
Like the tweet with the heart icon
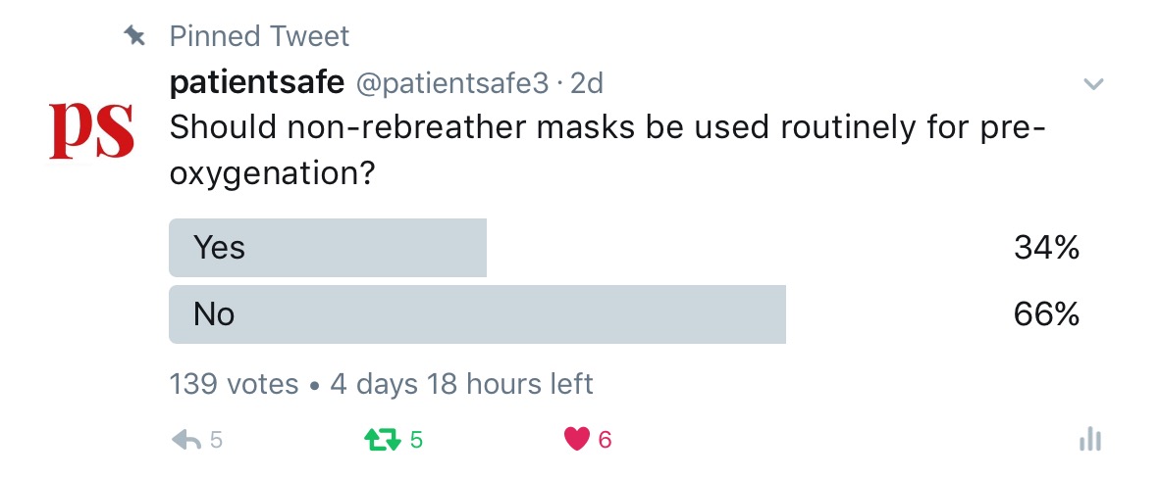click(577, 440)
